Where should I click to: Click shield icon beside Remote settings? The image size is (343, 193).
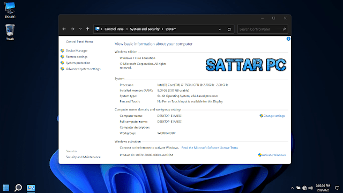click(62, 57)
